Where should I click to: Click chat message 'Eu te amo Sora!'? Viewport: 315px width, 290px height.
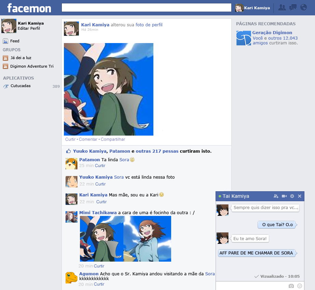250,238
